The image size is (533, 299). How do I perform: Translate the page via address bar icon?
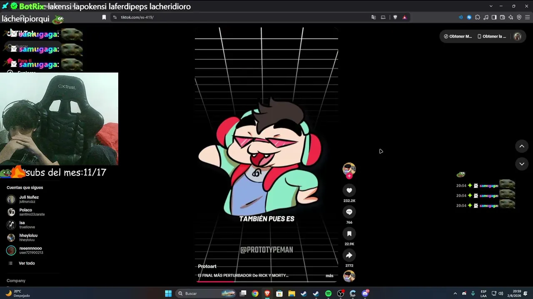click(x=374, y=17)
